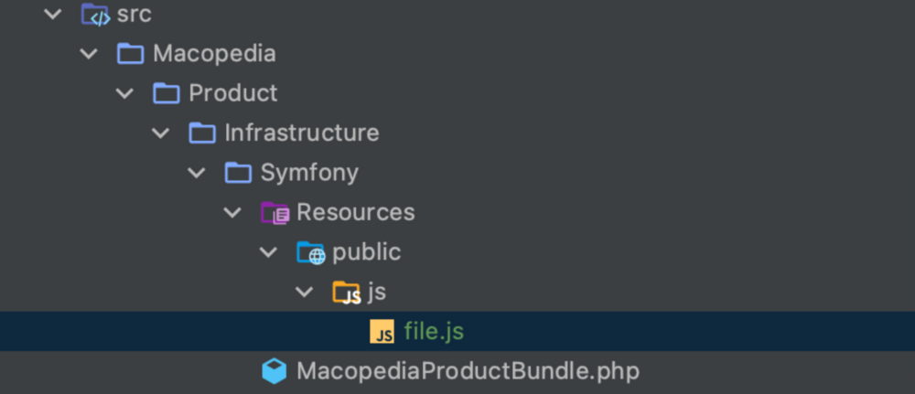The height and width of the screenshot is (394, 915).
Task: Collapse the js folder chevron
Action: click(304, 293)
